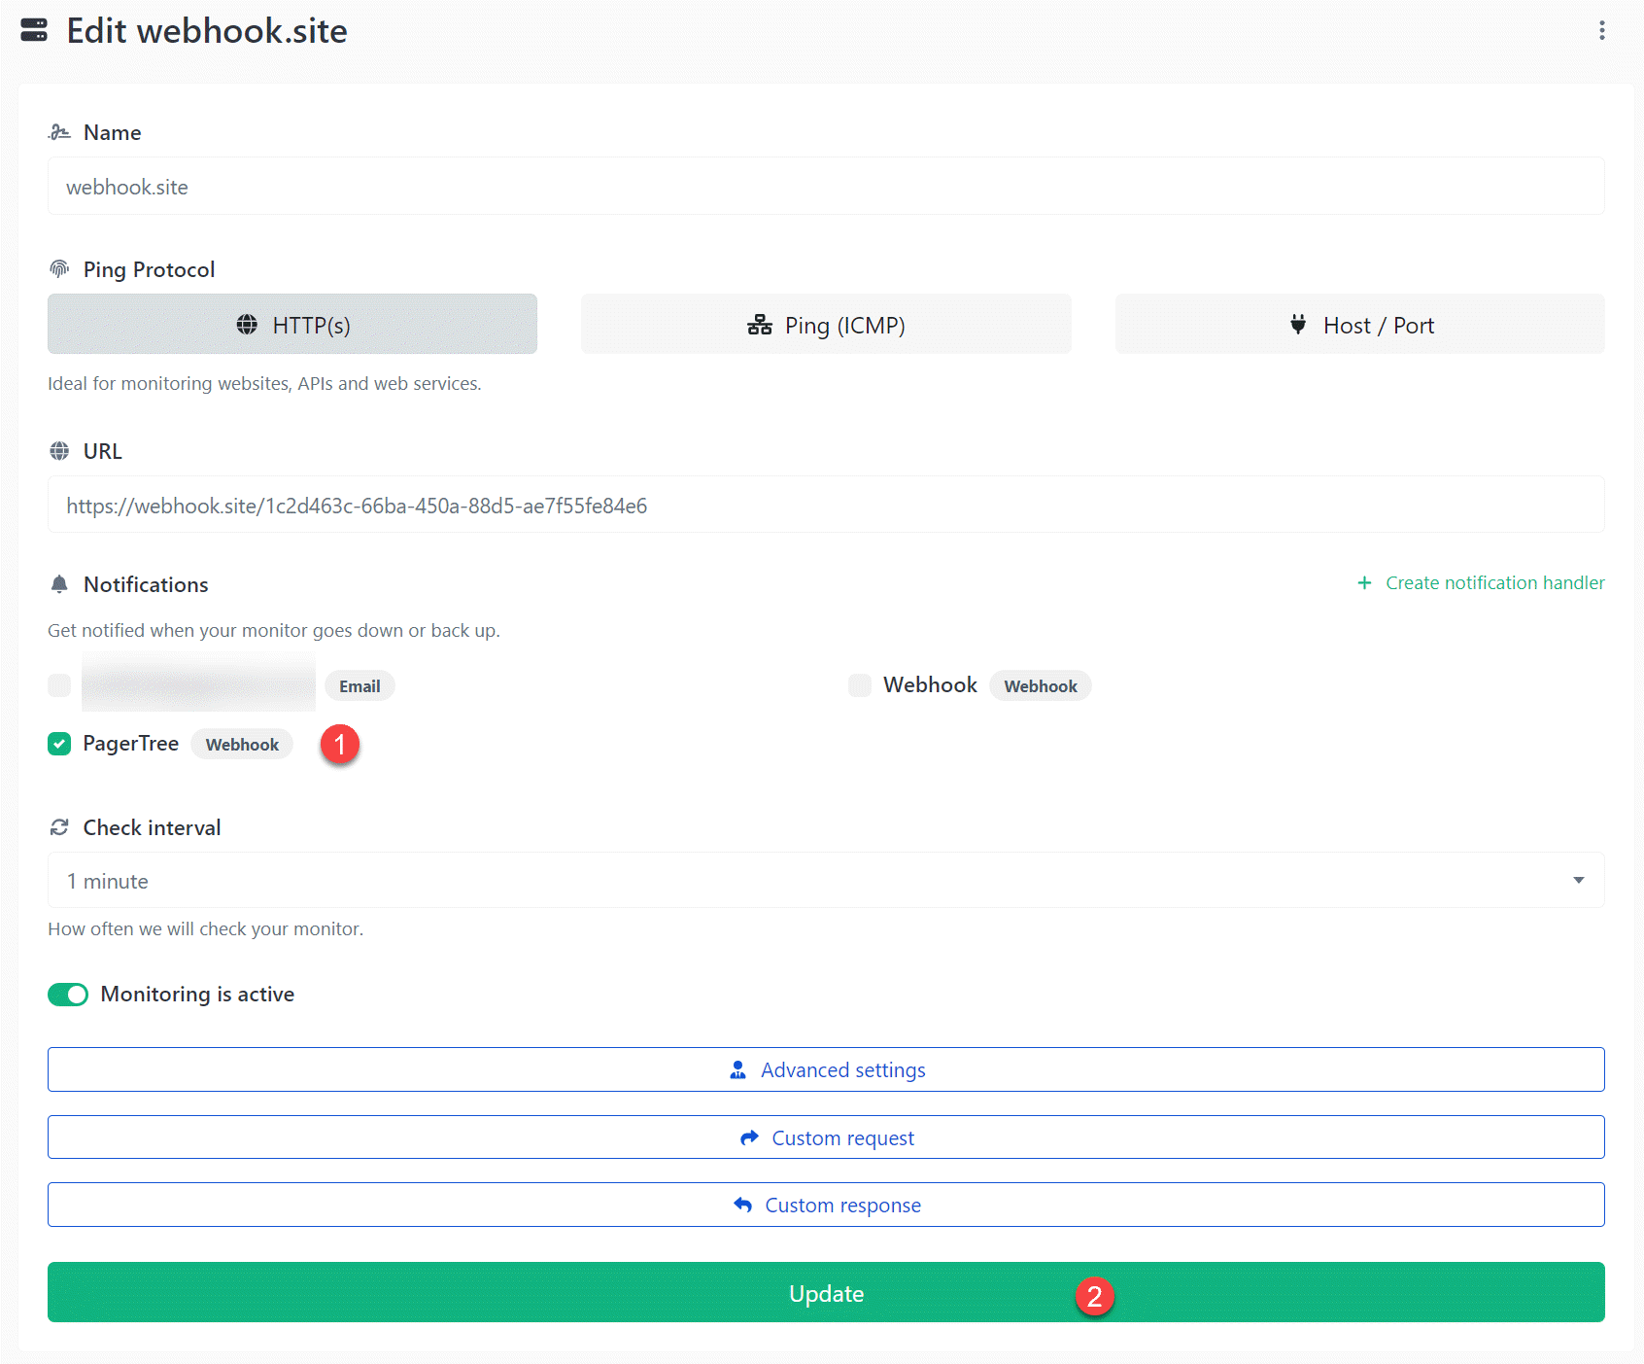This screenshot has height=1364, width=1644.
Task: Expand the Custom request section
Action: [825, 1137]
